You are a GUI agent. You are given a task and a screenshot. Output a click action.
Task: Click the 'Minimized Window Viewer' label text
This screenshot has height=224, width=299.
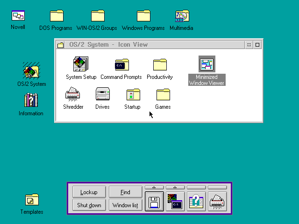[x=207, y=80]
